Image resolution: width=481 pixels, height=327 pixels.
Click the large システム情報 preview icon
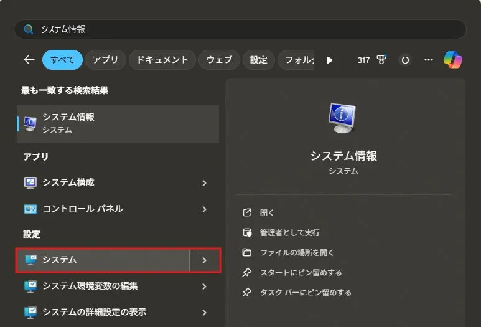pyautogui.click(x=343, y=118)
